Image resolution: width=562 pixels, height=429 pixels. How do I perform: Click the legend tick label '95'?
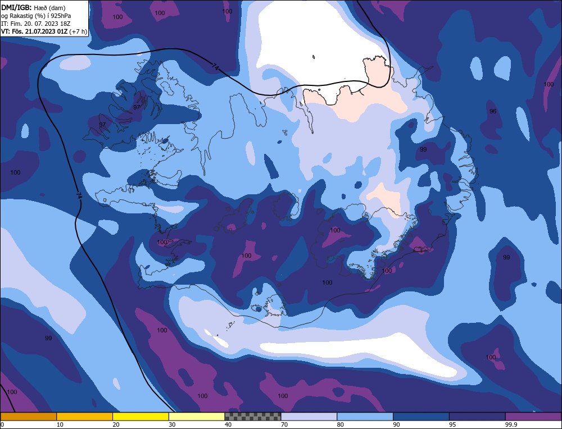[x=452, y=425]
